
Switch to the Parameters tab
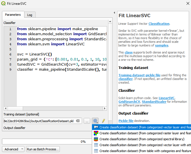(x=13, y=15)
